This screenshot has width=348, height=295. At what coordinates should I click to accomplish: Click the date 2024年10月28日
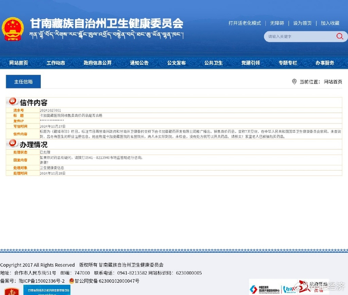pyautogui.click(x=53, y=173)
